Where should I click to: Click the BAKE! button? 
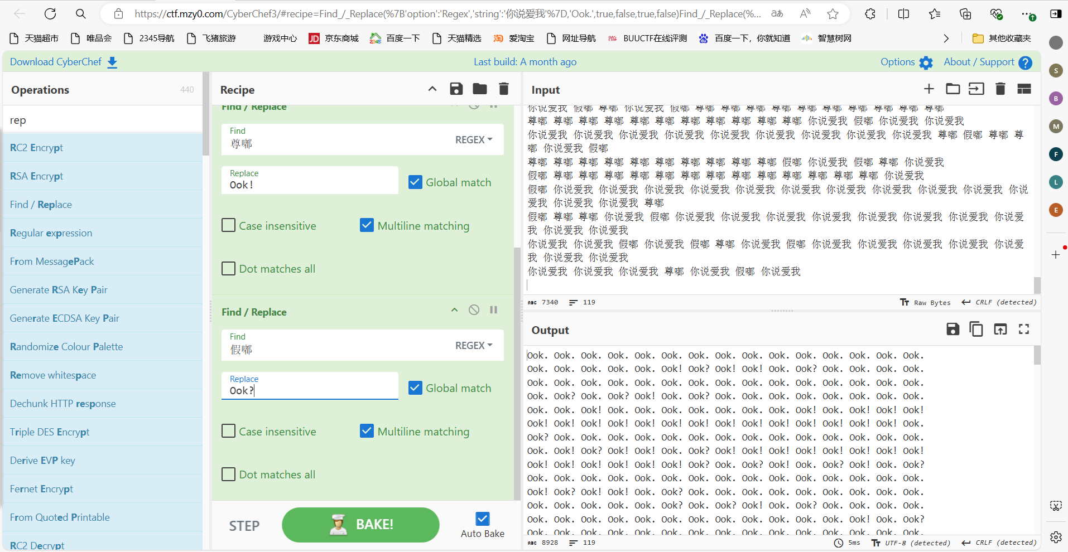tap(360, 525)
